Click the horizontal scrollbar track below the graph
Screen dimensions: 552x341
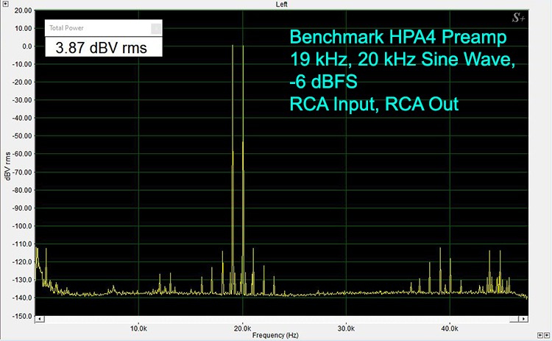tap(280, 319)
